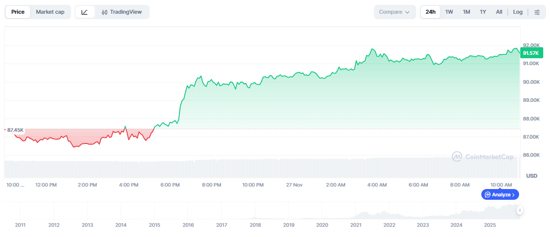The height and width of the screenshot is (237, 550).
Task: Click year 2014 in range navigator
Action: tap(121, 225)
